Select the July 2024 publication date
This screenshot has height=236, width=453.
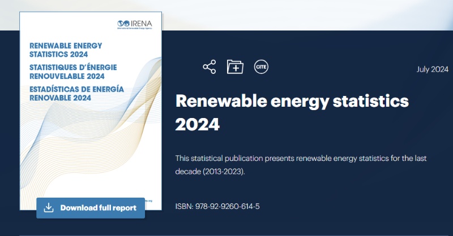tap(432, 69)
